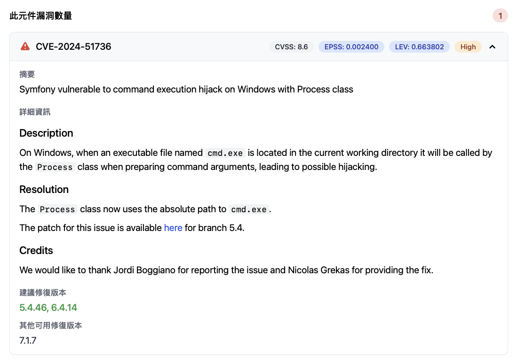The width and height of the screenshot is (518, 362).
Task: Click the CVSS: 8.6 badge
Action: tap(291, 47)
